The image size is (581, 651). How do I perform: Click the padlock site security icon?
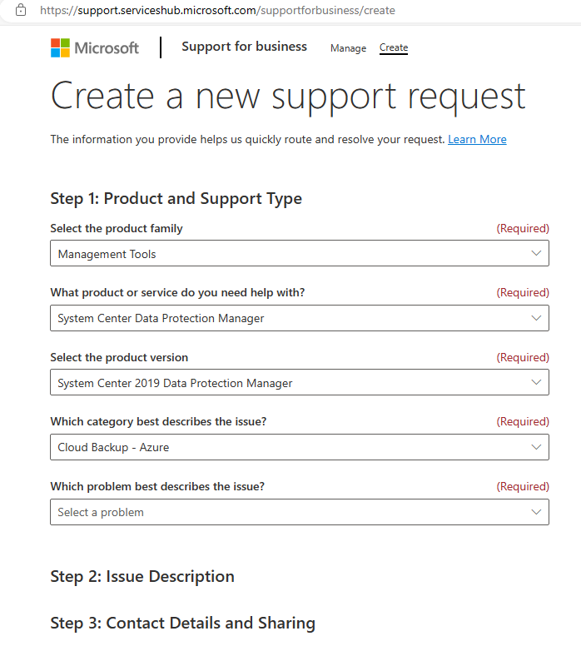(21, 10)
